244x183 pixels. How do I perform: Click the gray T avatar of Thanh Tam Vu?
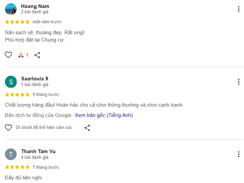(x=11, y=154)
